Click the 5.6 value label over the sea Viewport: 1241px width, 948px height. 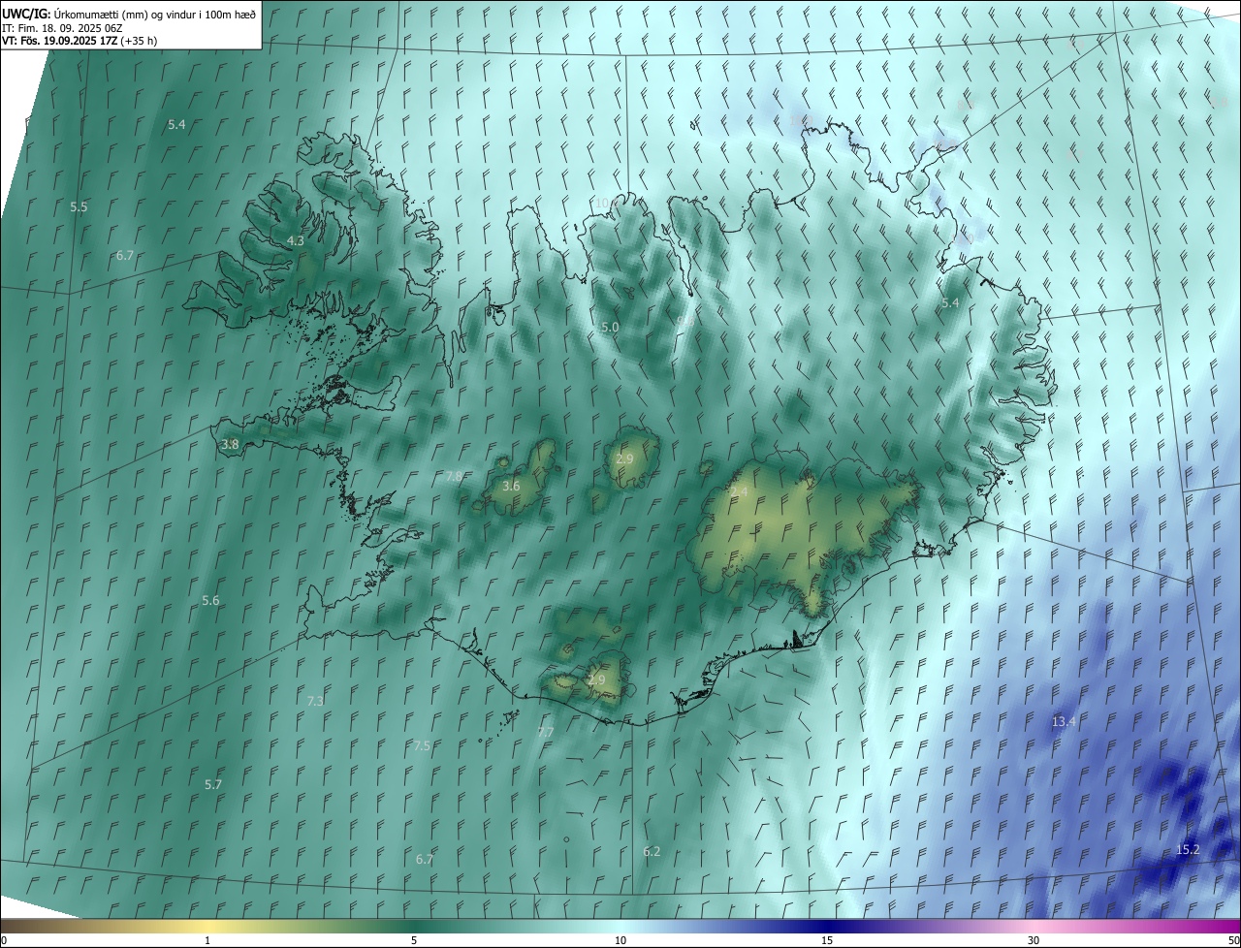tap(210, 601)
